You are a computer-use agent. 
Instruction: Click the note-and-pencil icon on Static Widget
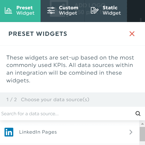(95, 11)
